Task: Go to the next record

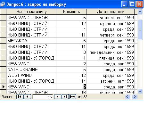Action: [x=58, y=97]
